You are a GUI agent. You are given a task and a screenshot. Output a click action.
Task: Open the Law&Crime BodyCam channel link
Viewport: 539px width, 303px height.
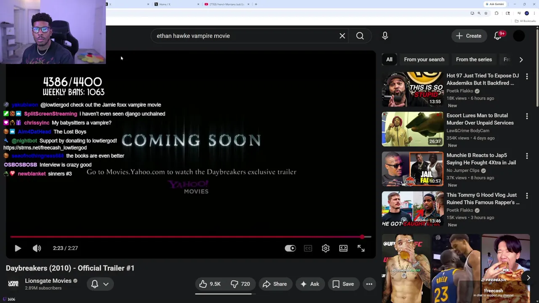coord(468,130)
